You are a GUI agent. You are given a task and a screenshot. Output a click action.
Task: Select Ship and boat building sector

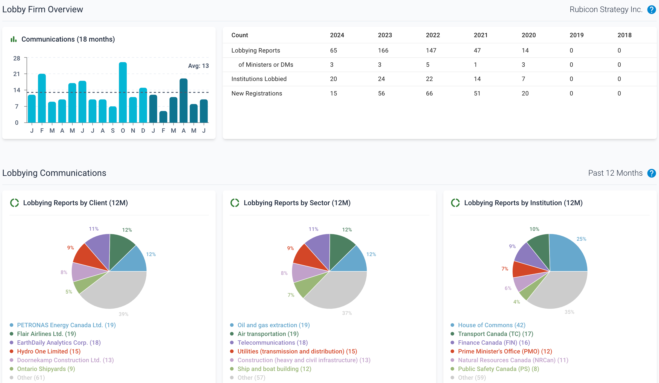tap(274, 369)
